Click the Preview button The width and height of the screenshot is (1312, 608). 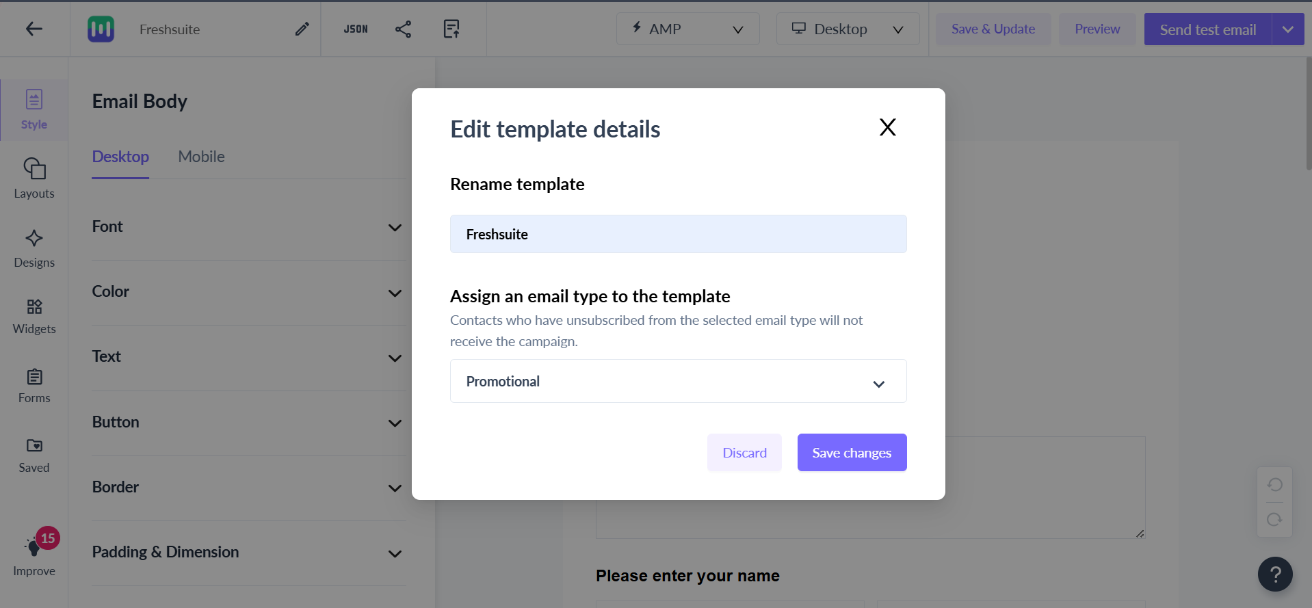point(1097,29)
